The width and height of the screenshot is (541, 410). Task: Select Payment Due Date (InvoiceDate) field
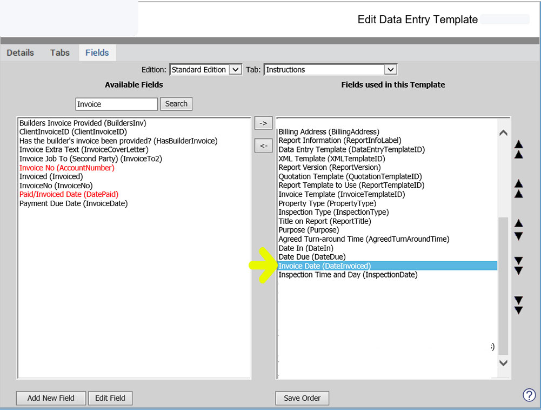74,203
